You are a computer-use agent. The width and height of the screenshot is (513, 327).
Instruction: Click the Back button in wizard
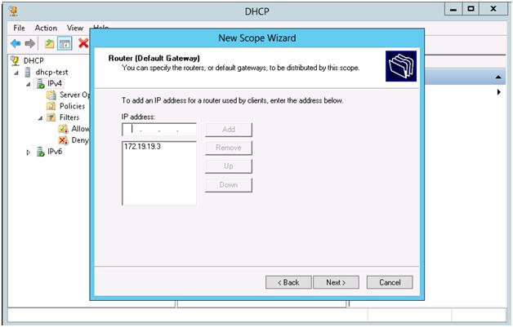coord(288,283)
